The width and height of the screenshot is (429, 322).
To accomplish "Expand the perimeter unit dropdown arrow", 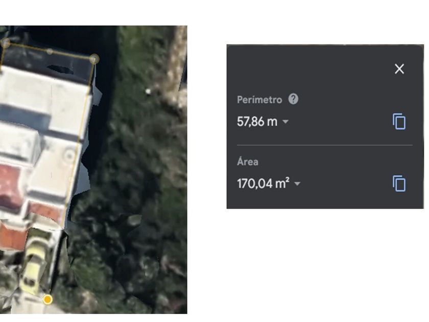I will 285,121.
